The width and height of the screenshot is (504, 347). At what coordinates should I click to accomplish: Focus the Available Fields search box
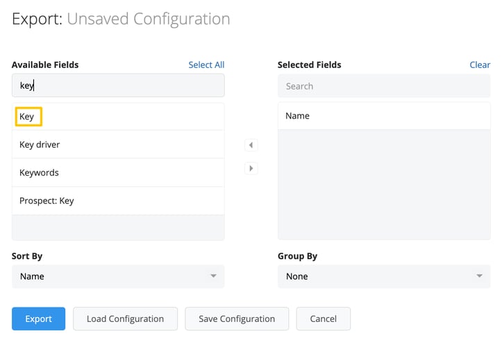click(118, 85)
